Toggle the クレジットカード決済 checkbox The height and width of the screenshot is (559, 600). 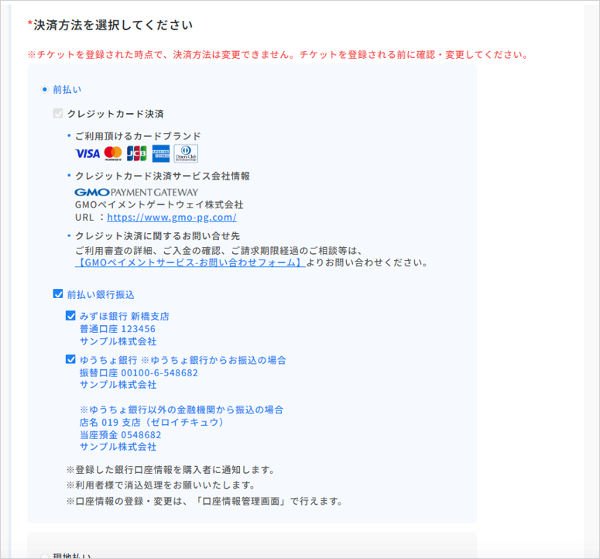coord(57,114)
